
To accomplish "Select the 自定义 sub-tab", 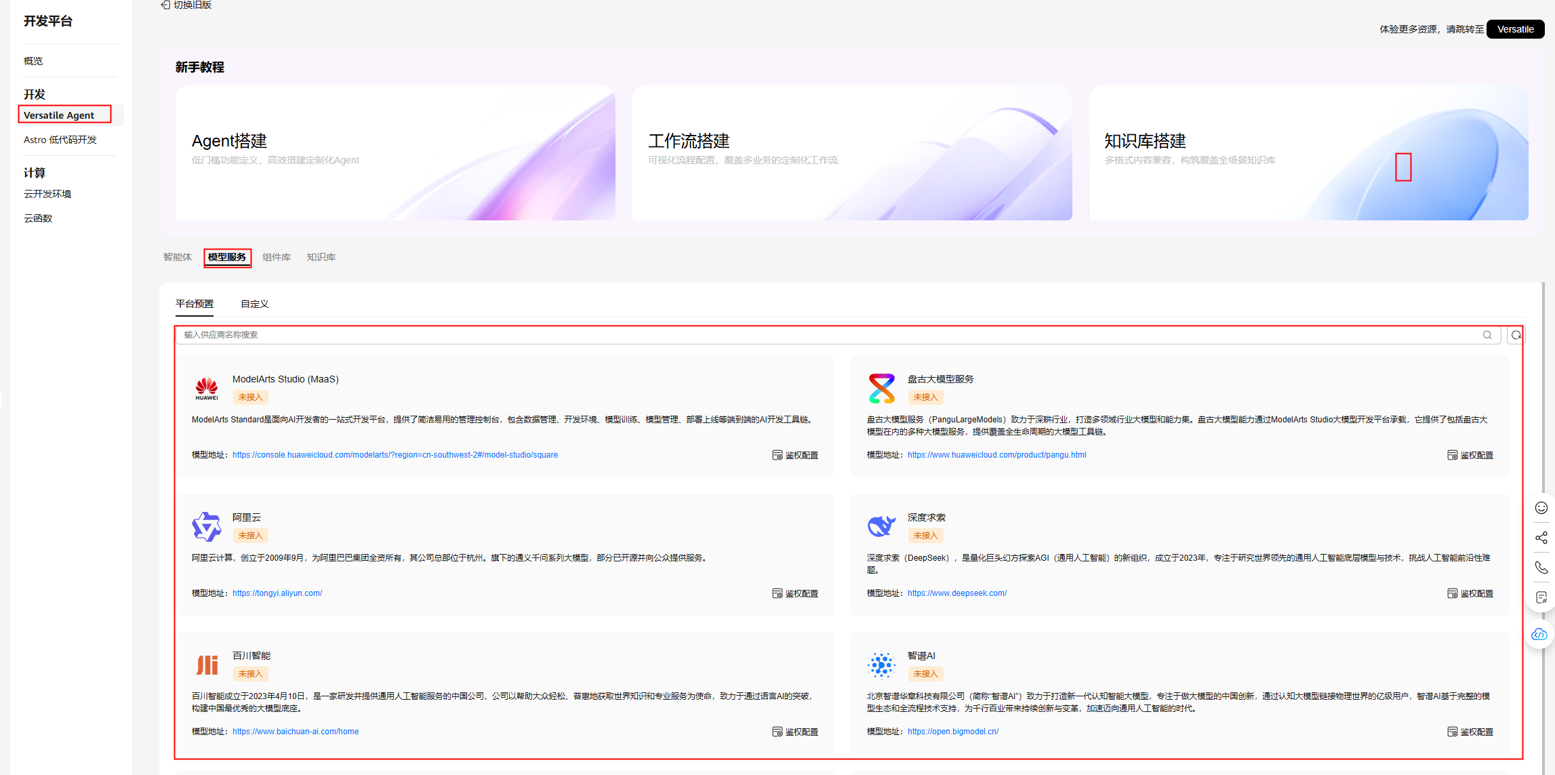I will point(255,304).
